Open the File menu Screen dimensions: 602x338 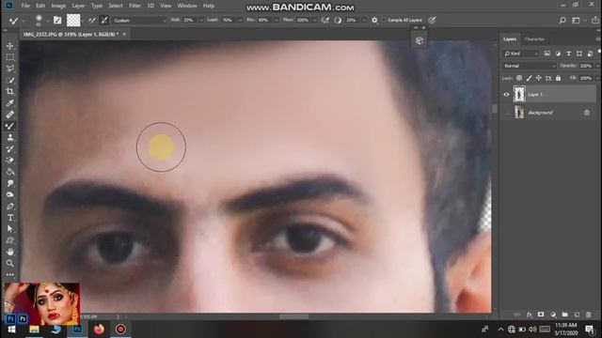point(25,6)
